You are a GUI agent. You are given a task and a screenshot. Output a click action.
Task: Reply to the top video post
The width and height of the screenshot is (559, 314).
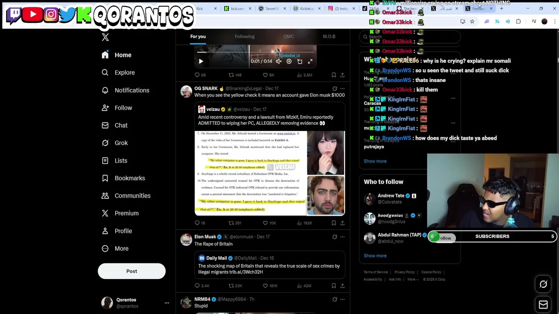pyautogui.click(x=200, y=75)
